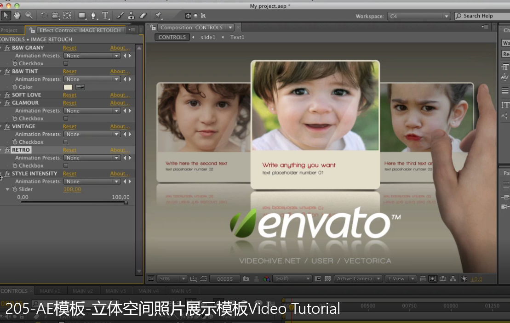This screenshot has height=323, width=510.
Task: Toggle the transparency grid checkerboard icon
Action: 328,279
